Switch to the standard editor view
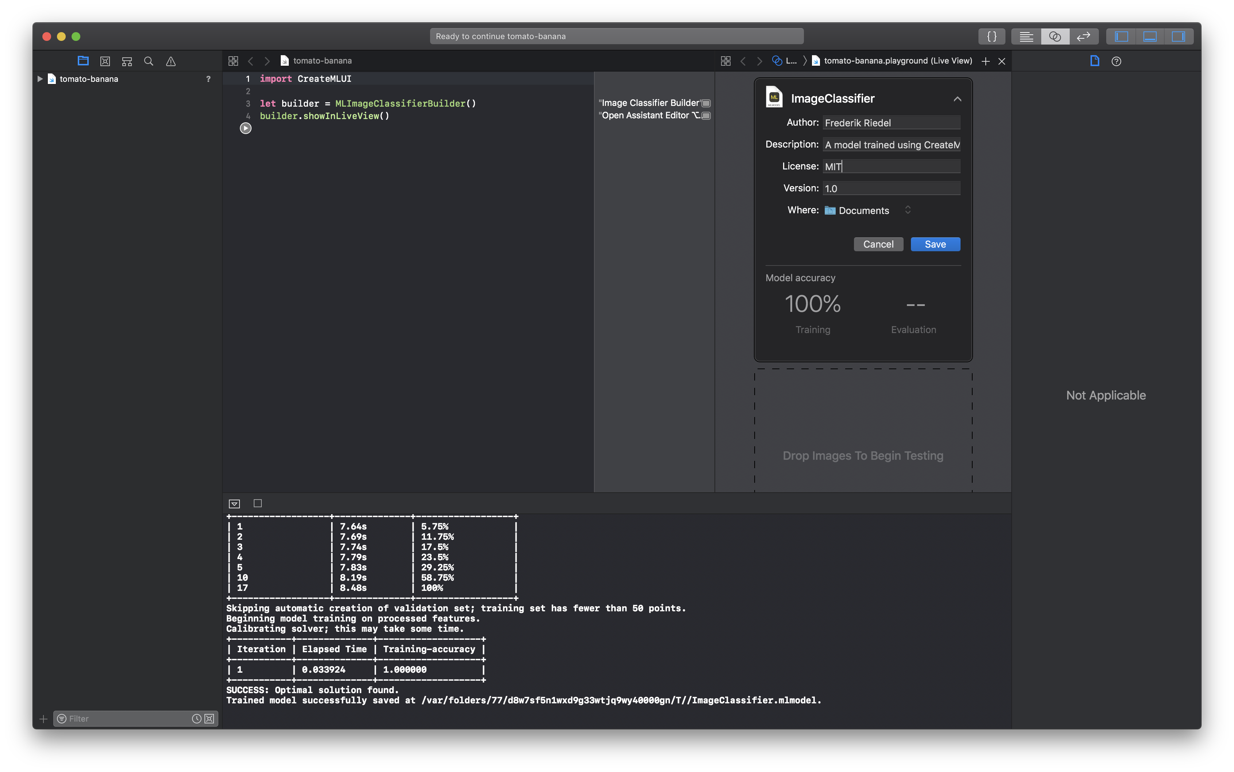Screen dimensions: 1234x772 point(1026,36)
